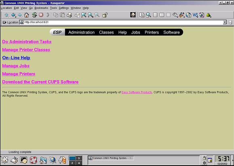Follow the Manage Jobs link

(16, 66)
